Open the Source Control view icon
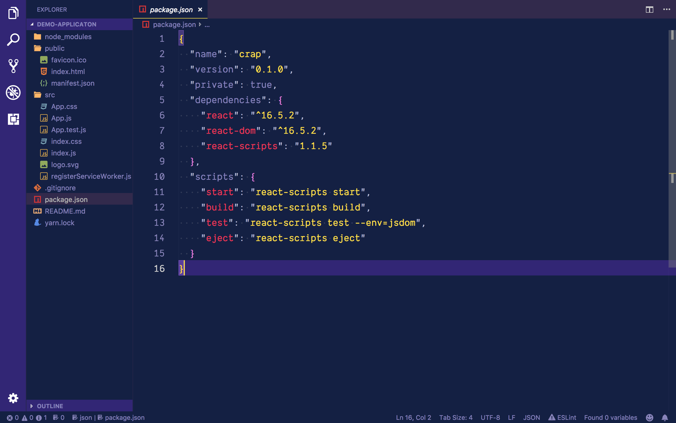The width and height of the screenshot is (676, 423). 13,66
